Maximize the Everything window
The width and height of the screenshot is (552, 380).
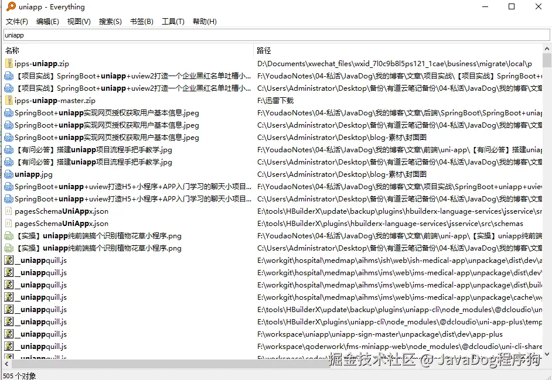pyautogui.click(x=512, y=6)
